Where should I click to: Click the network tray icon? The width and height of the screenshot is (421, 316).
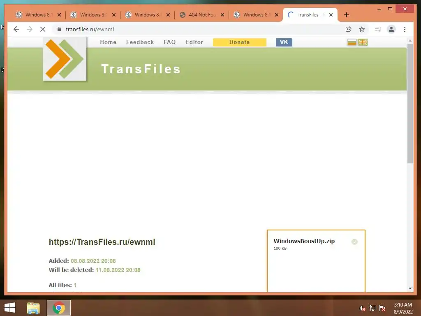coord(372,308)
